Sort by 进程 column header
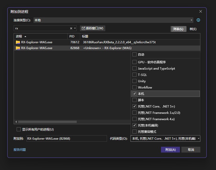 click(41, 36)
